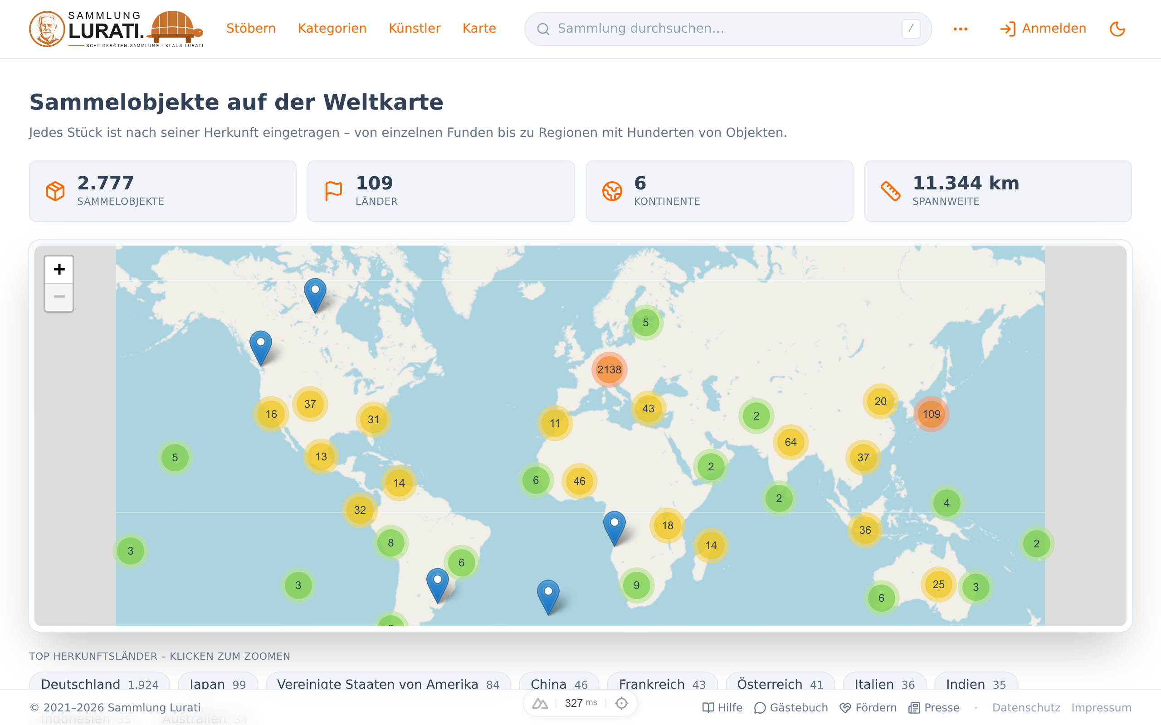Open the 36 cluster over Indonesia

[865, 530]
